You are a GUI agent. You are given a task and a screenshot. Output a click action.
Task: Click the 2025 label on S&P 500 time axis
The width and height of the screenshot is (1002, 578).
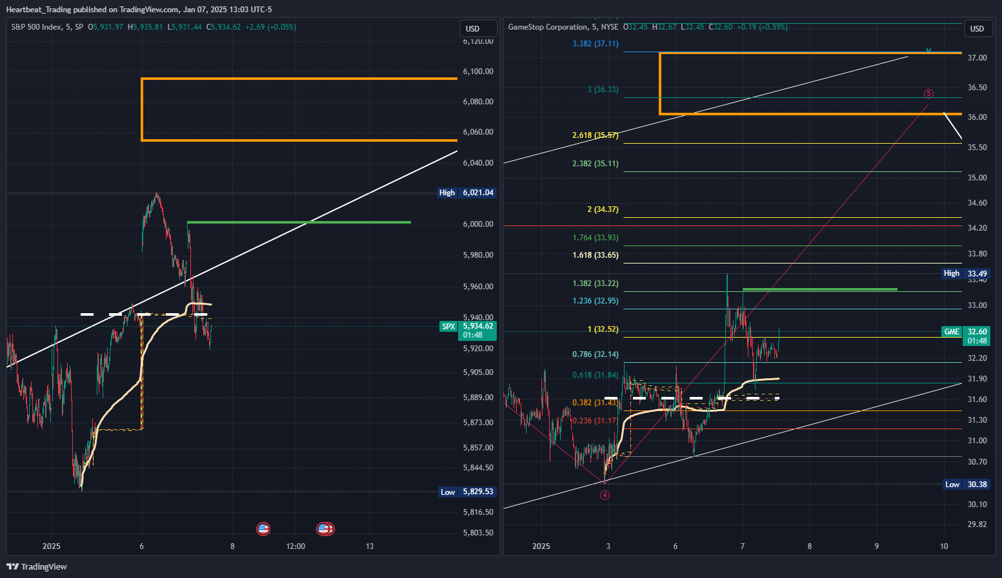pos(52,546)
